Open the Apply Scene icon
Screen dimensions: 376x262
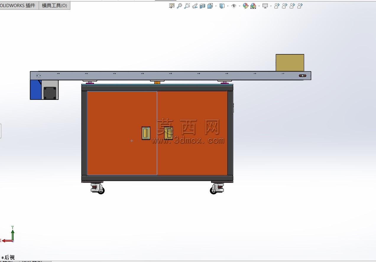tap(253, 6)
